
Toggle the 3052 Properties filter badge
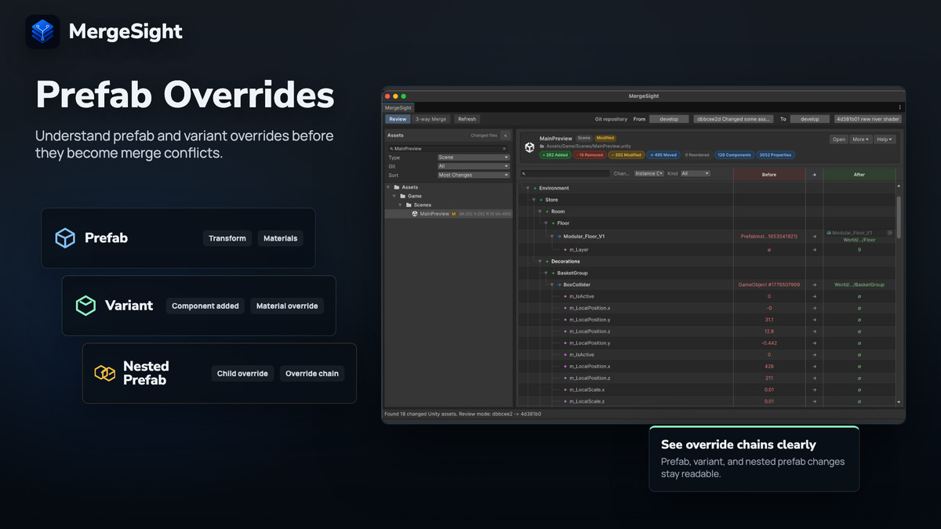point(776,155)
